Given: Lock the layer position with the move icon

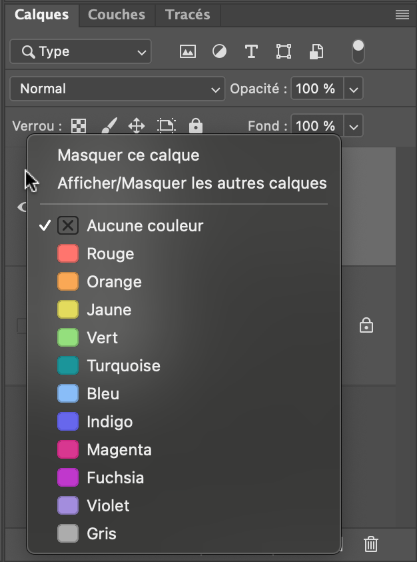Looking at the screenshot, I should click(x=137, y=125).
